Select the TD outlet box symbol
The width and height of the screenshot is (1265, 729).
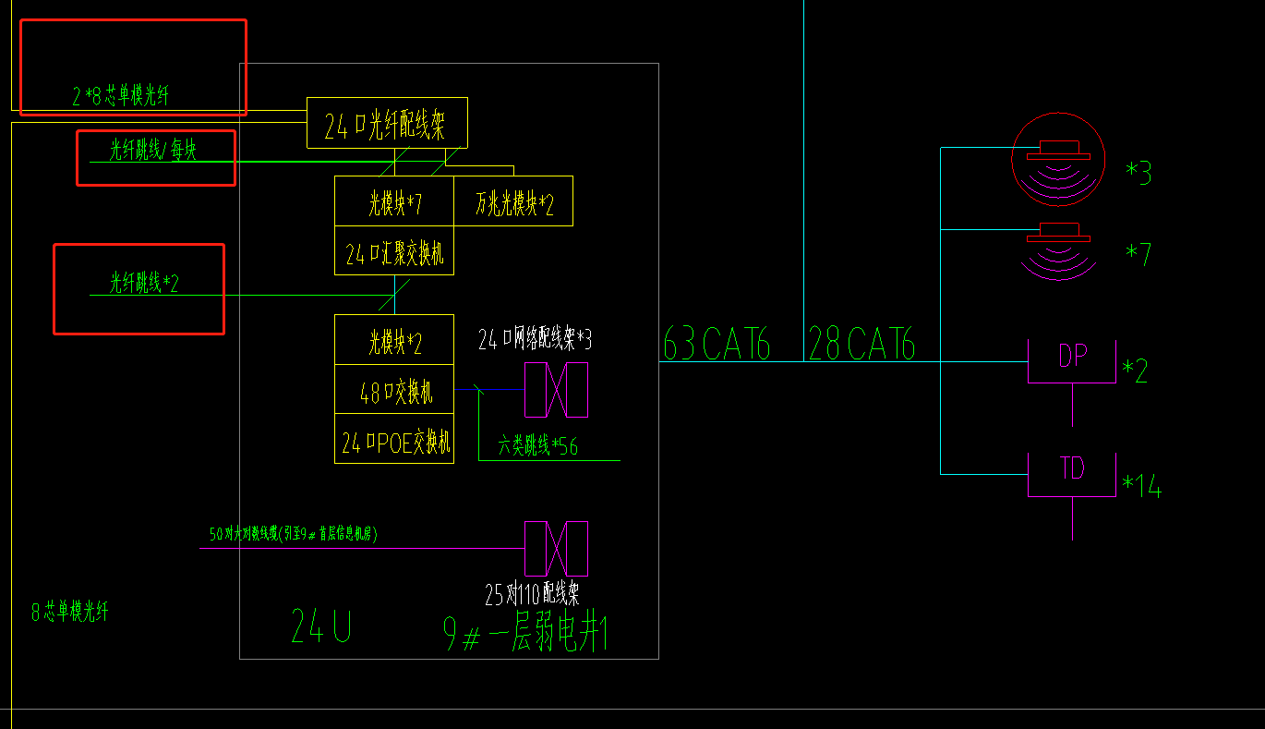1072,475
